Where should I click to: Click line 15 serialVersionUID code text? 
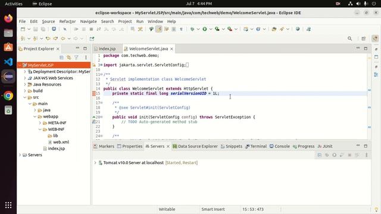(x=165, y=93)
